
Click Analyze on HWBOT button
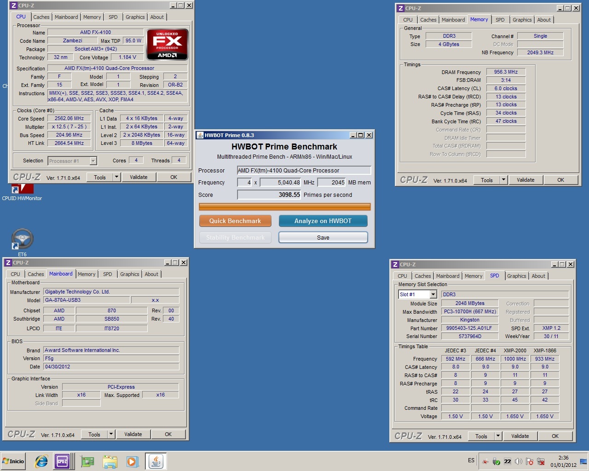coord(323,221)
